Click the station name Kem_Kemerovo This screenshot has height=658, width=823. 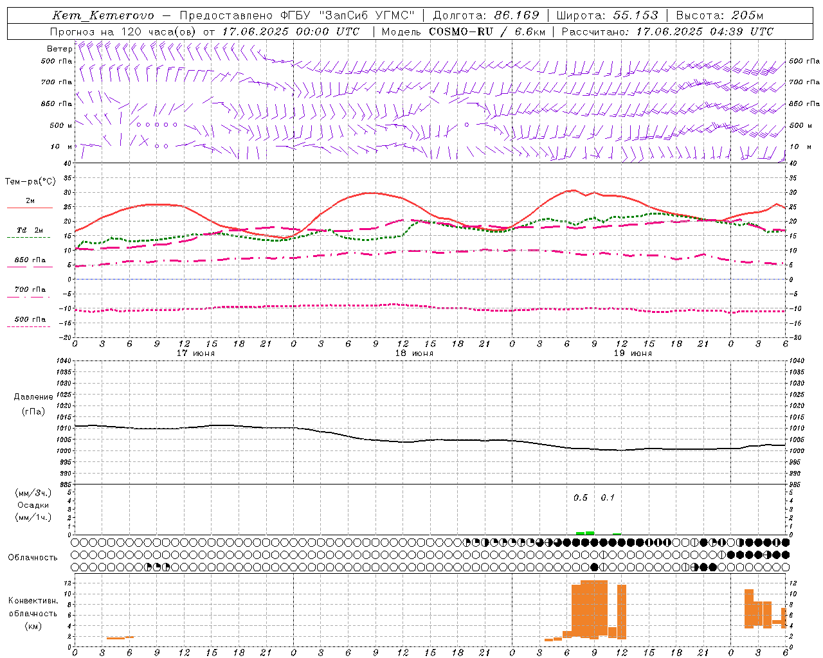pyautogui.click(x=103, y=16)
